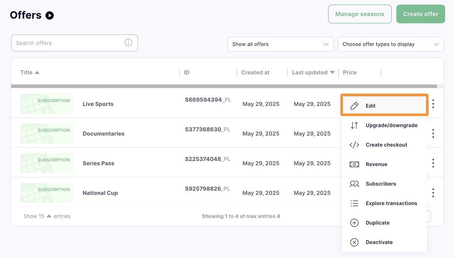The image size is (454, 258).
Task: Open Choose offer types to display dropdown
Action: 390,44
